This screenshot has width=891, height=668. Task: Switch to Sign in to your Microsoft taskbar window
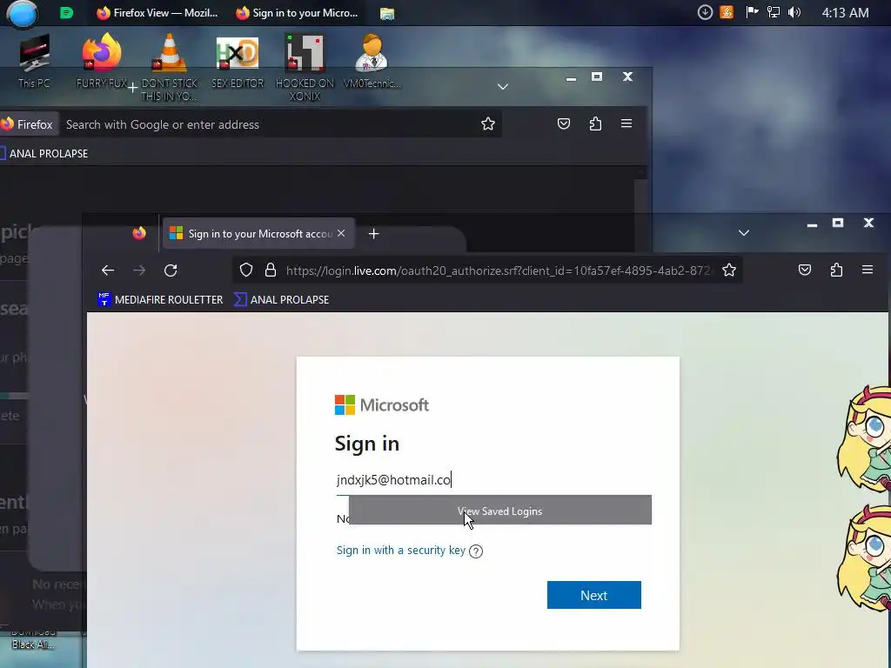pyautogui.click(x=298, y=13)
